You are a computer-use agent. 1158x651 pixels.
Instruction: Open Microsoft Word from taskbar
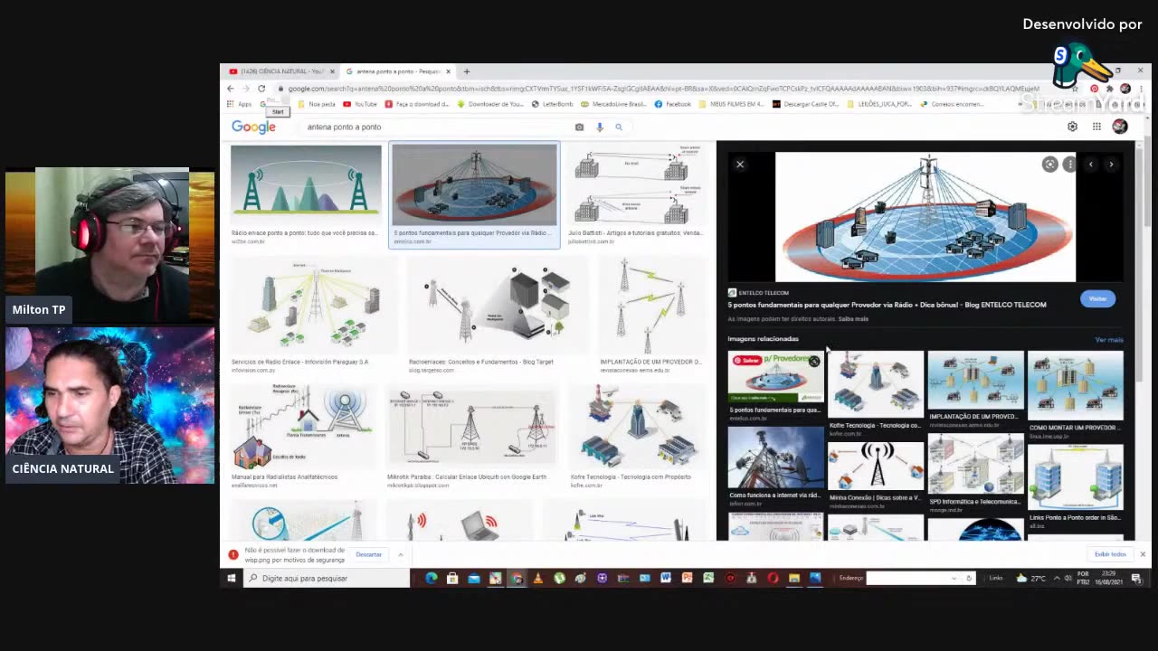point(665,578)
